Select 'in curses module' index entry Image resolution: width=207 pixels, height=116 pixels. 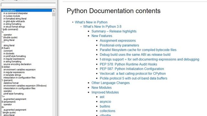pyautogui.click(x=12, y=16)
